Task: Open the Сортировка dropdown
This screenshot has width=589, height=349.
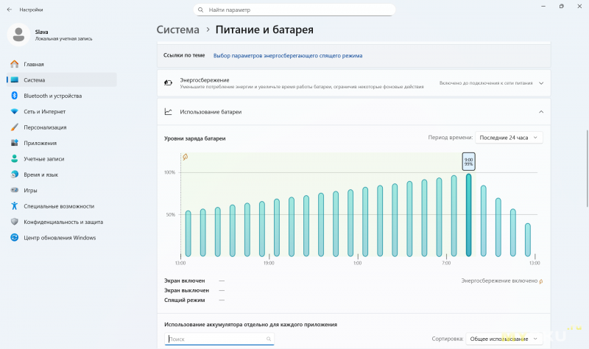Action: (x=504, y=339)
